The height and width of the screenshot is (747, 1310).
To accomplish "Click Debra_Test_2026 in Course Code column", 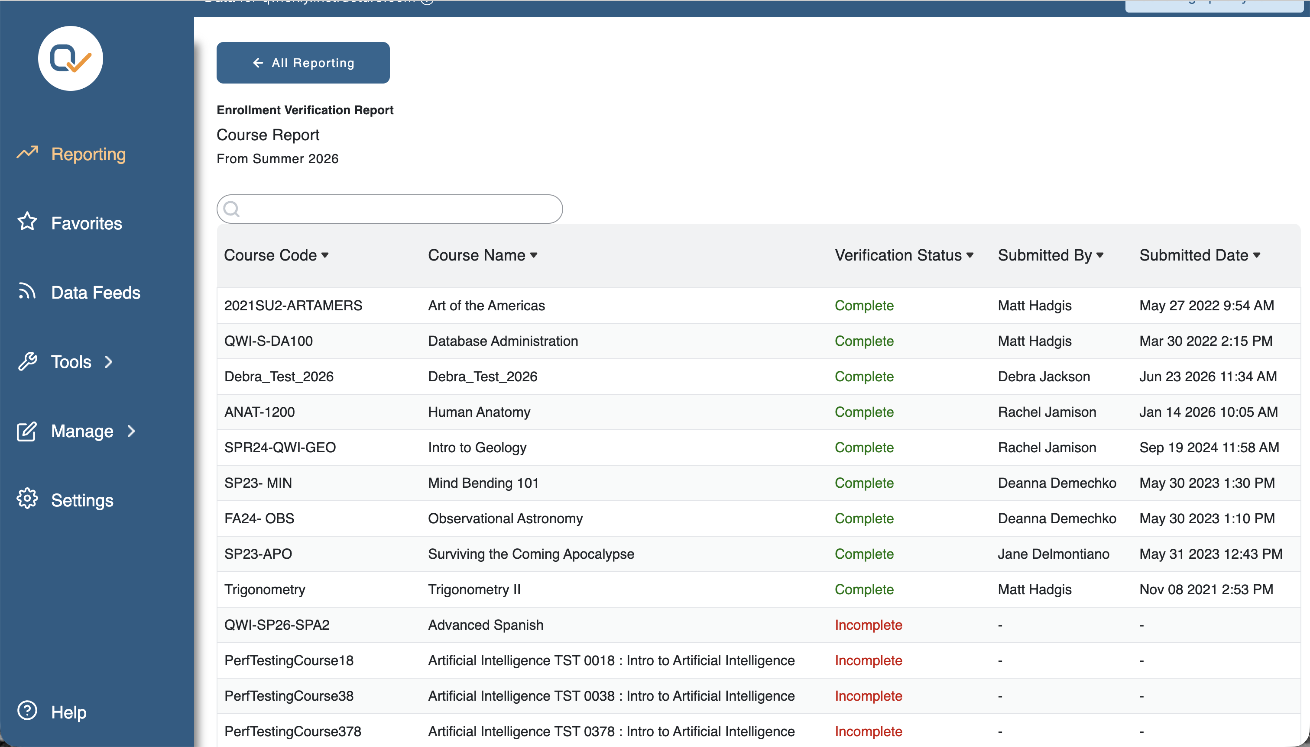I will [x=279, y=376].
